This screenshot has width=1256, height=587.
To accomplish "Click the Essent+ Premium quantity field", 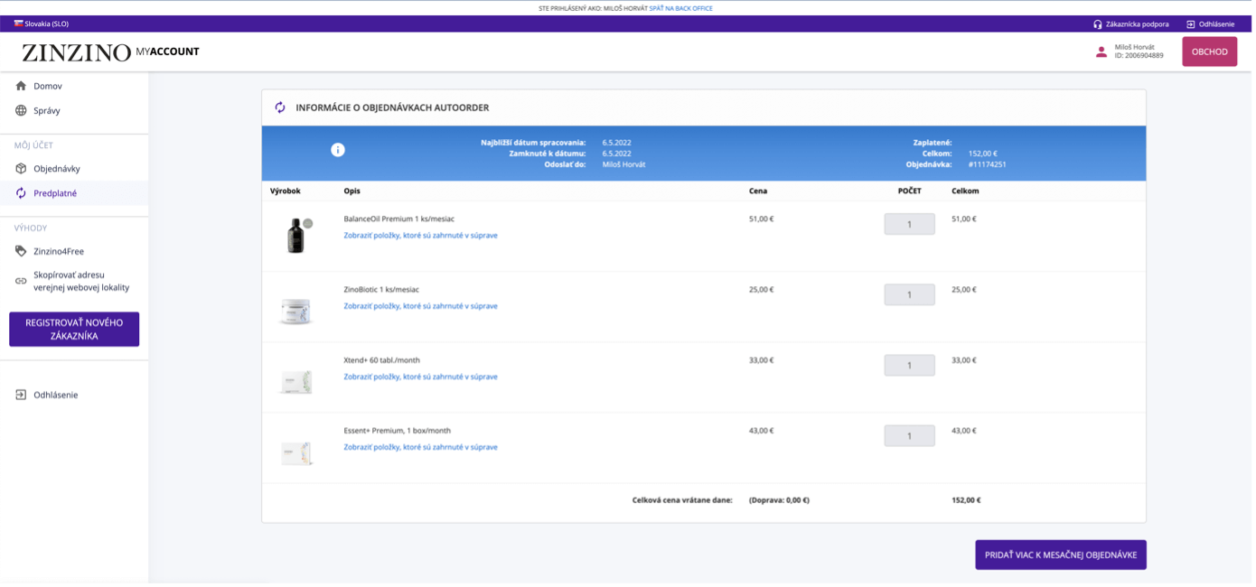I will [x=909, y=435].
